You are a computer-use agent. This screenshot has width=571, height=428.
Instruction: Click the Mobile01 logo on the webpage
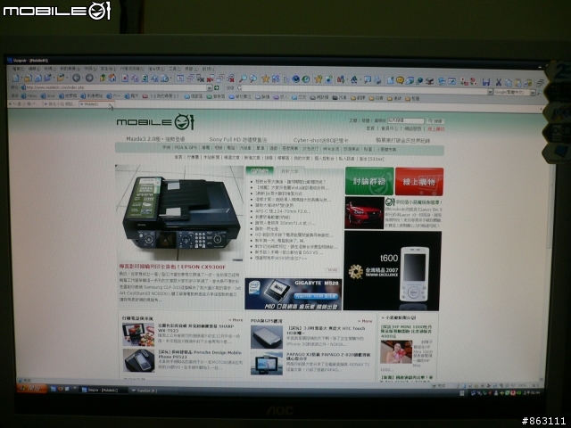click(155, 122)
